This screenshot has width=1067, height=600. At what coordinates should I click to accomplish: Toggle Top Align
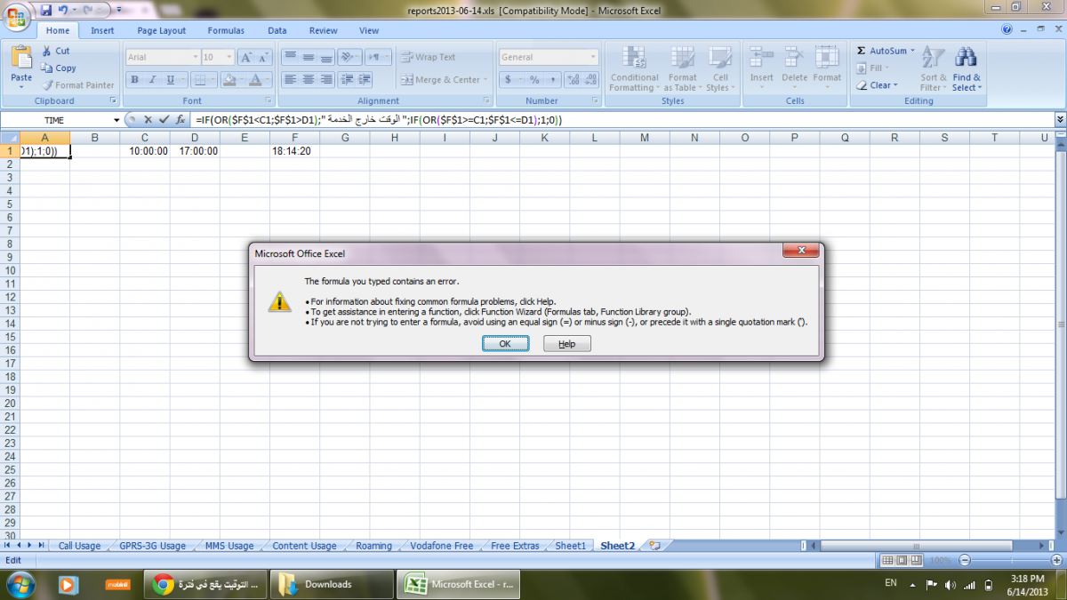pos(290,57)
